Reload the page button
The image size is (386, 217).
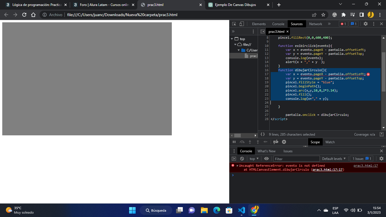(24, 15)
